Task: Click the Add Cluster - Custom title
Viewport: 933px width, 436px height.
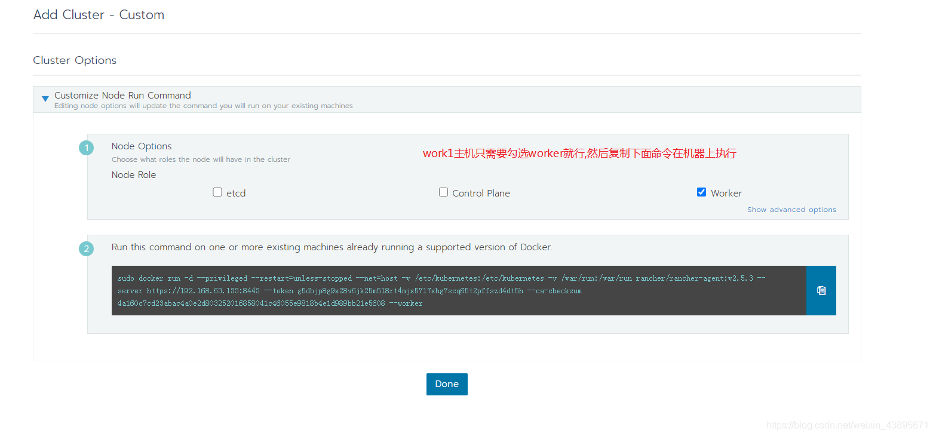Action: point(99,15)
